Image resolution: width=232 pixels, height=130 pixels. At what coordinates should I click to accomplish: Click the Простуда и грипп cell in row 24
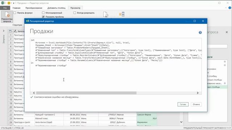click(x=24, y=122)
